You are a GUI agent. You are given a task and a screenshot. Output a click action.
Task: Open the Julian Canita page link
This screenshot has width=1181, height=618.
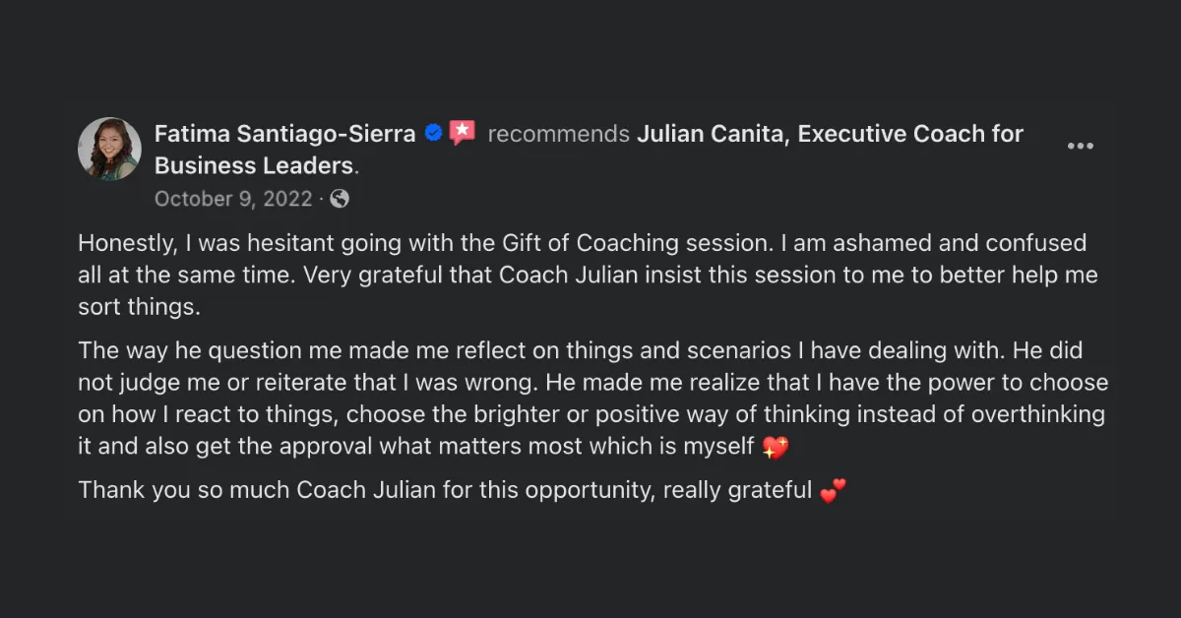coord(590,149)
